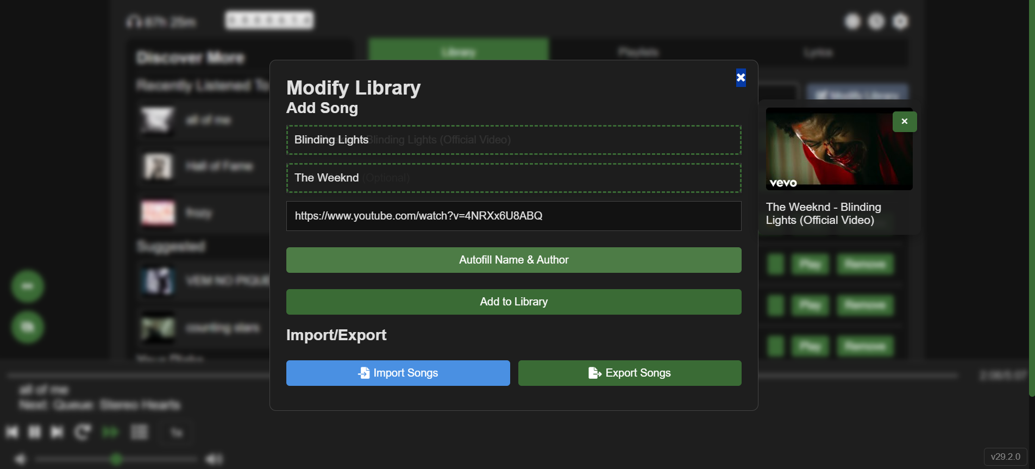
Task: Open the queue list icon
Action: coord(140,432)
